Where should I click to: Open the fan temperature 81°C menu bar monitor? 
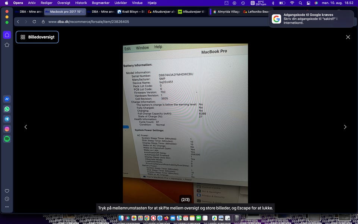[258, 3]
